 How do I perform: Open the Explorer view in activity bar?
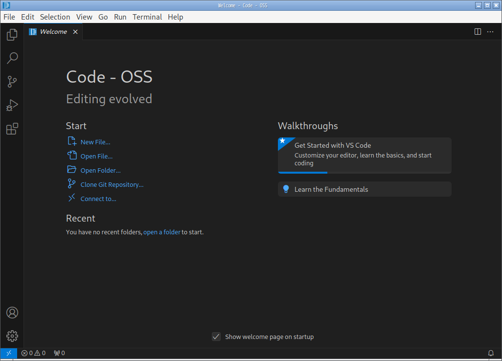tap(12, 35)
